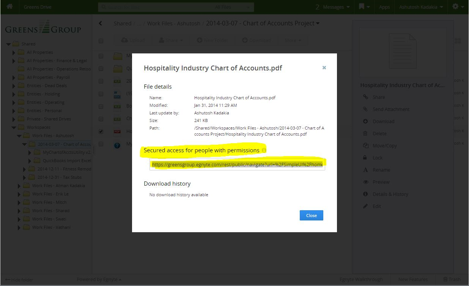Open the bookmarks icon menu
469x286 pixels.
point(364,7)
